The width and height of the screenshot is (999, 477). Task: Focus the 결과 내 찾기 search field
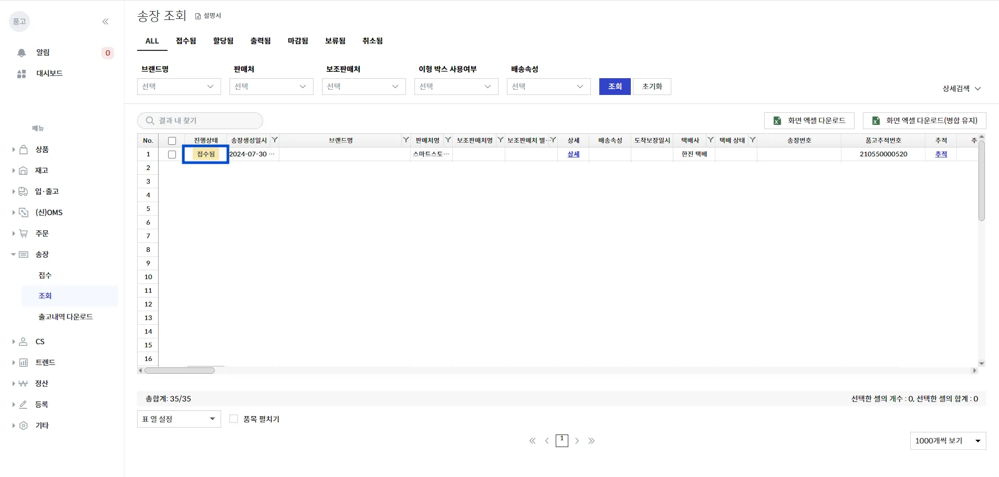200,121
